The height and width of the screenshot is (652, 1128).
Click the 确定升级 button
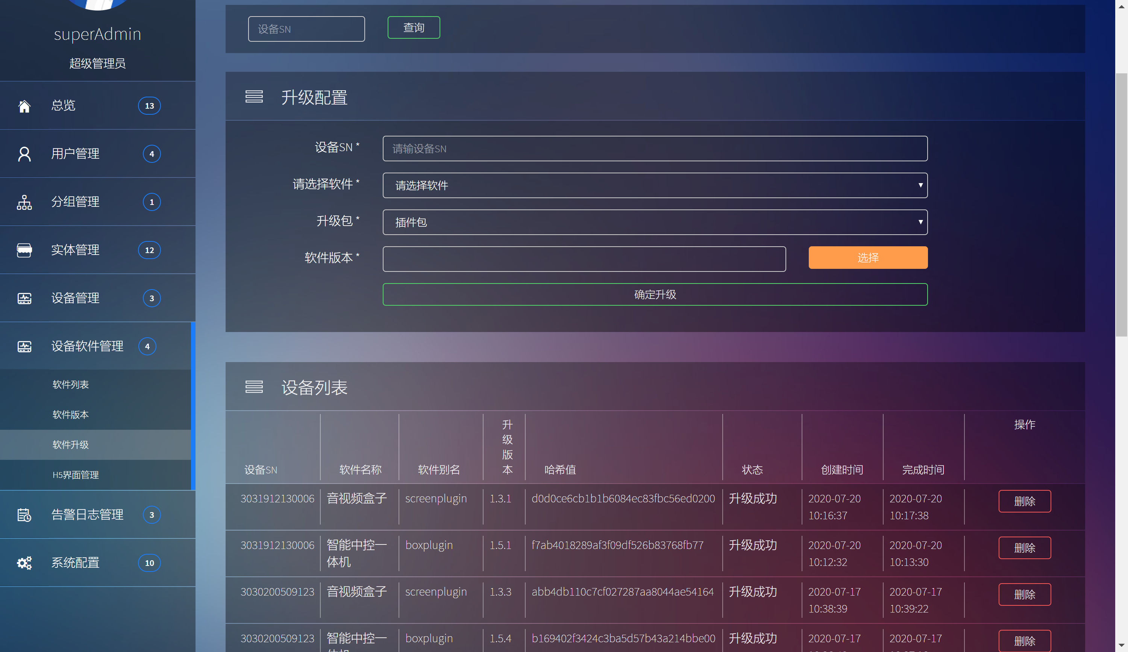pos(655,294)
